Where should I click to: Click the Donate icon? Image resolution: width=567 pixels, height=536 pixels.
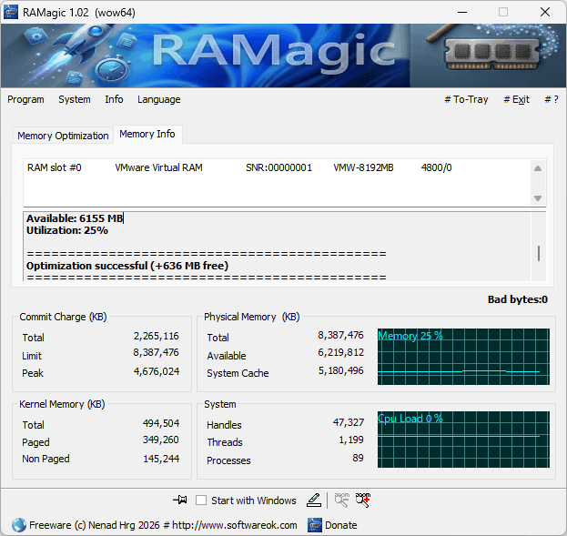(315, 525)
